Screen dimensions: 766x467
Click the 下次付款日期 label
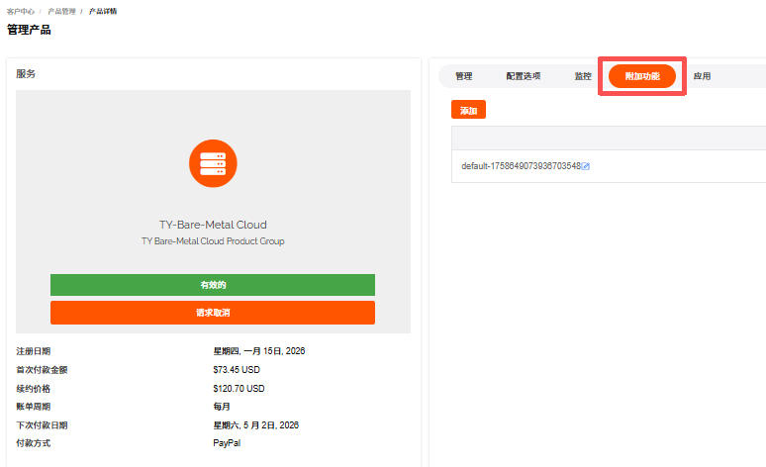pos(42,425)
